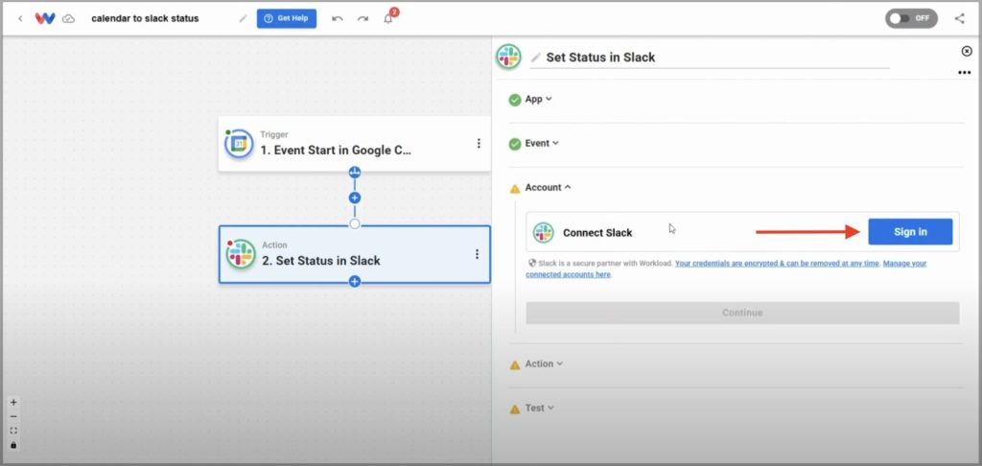Click the green check beside App
982x466 pixels.
[515, 100]
